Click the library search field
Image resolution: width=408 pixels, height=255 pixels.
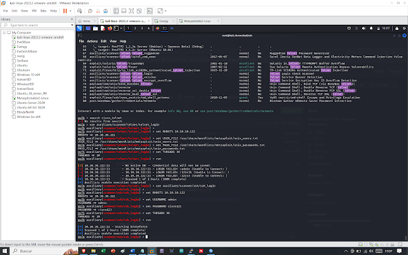(36, 25)
